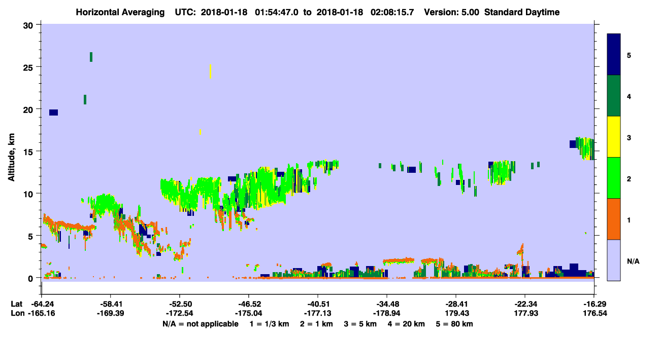Click the '3 = 5 km' legend entry
The width and height of the screenshot is (660, 338).
359,324
